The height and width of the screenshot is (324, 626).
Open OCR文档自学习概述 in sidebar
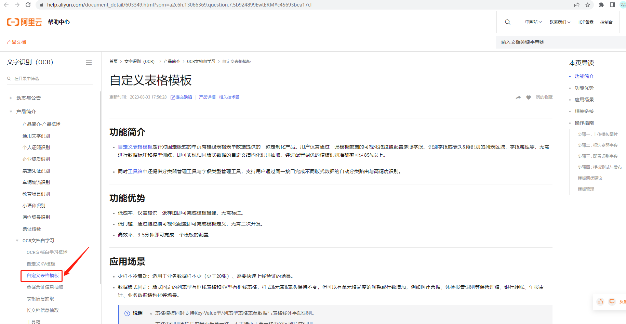point(47,252)
